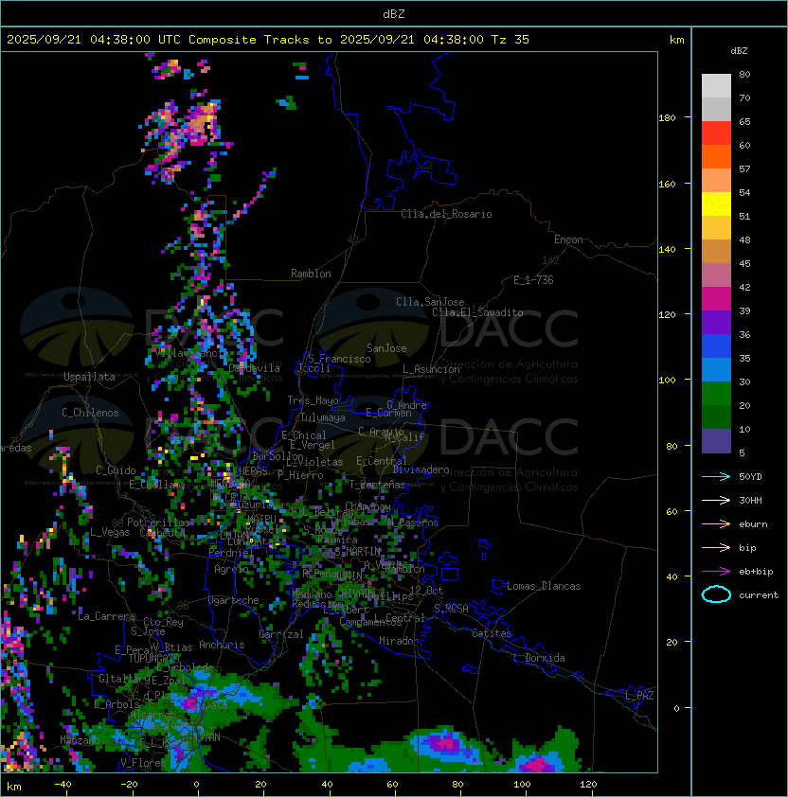
Task: Click the '-40' horizontal axis tick label
Action: click(x=63, y=785)
